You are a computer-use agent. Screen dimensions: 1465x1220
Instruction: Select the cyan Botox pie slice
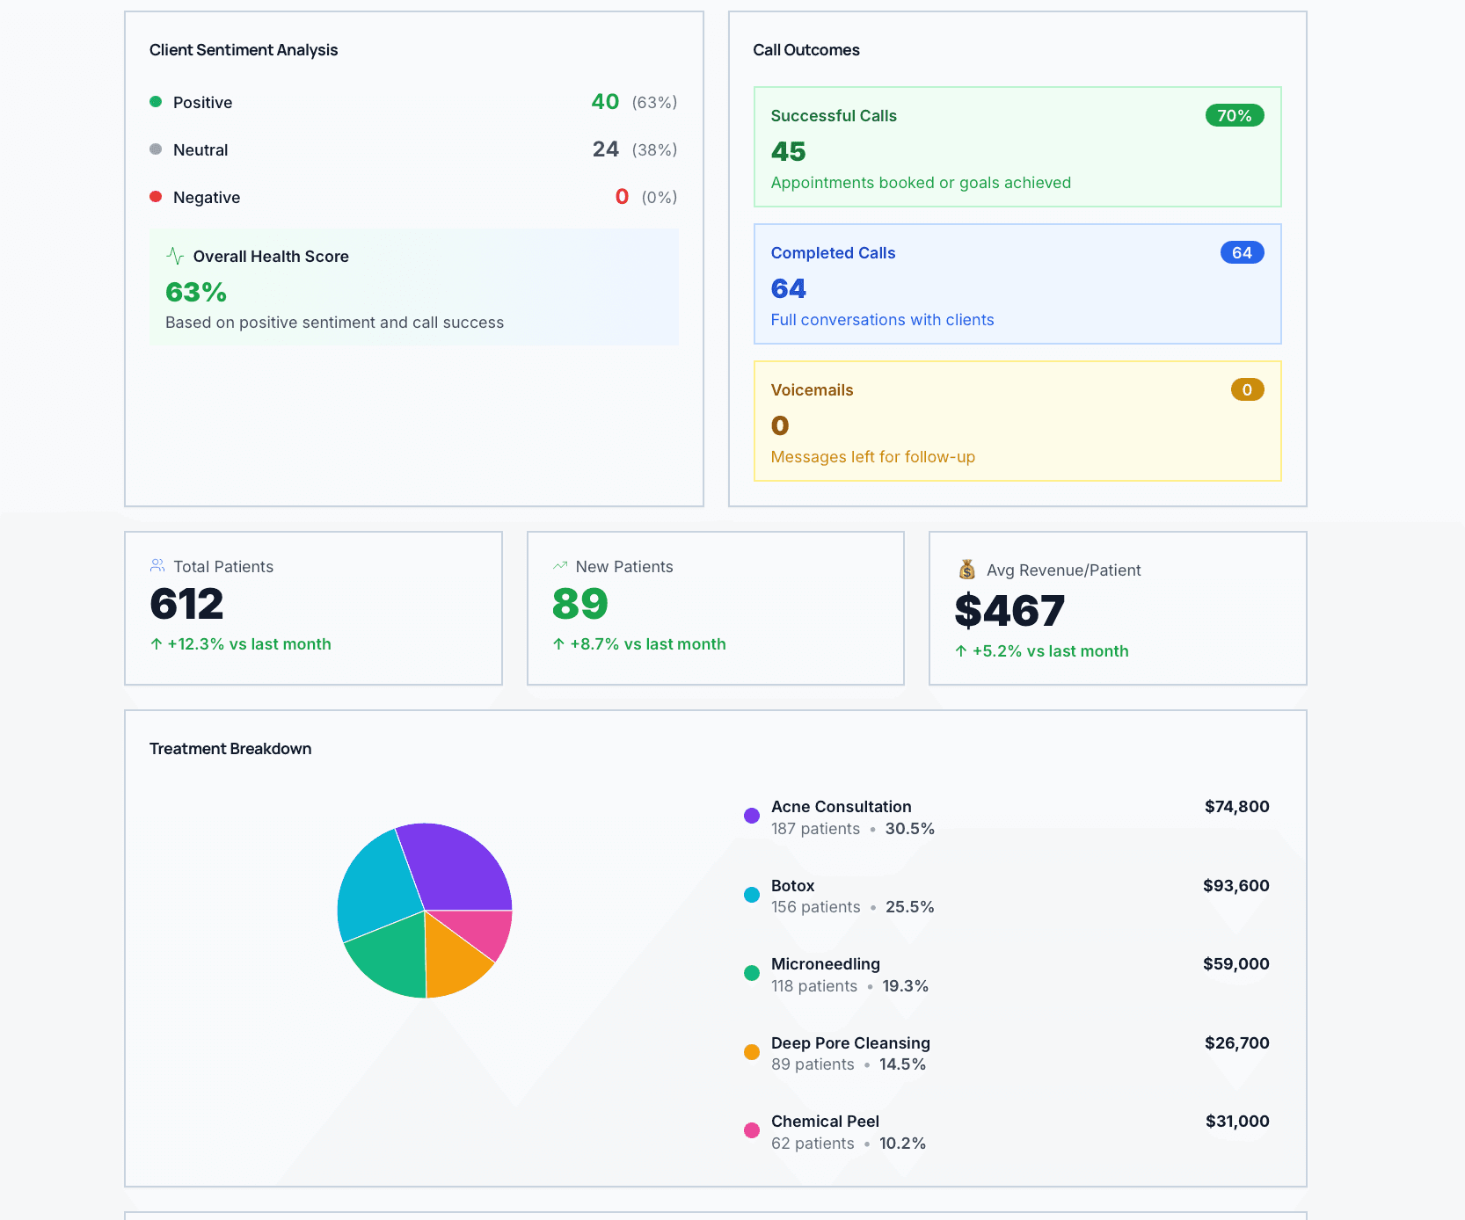378,886
